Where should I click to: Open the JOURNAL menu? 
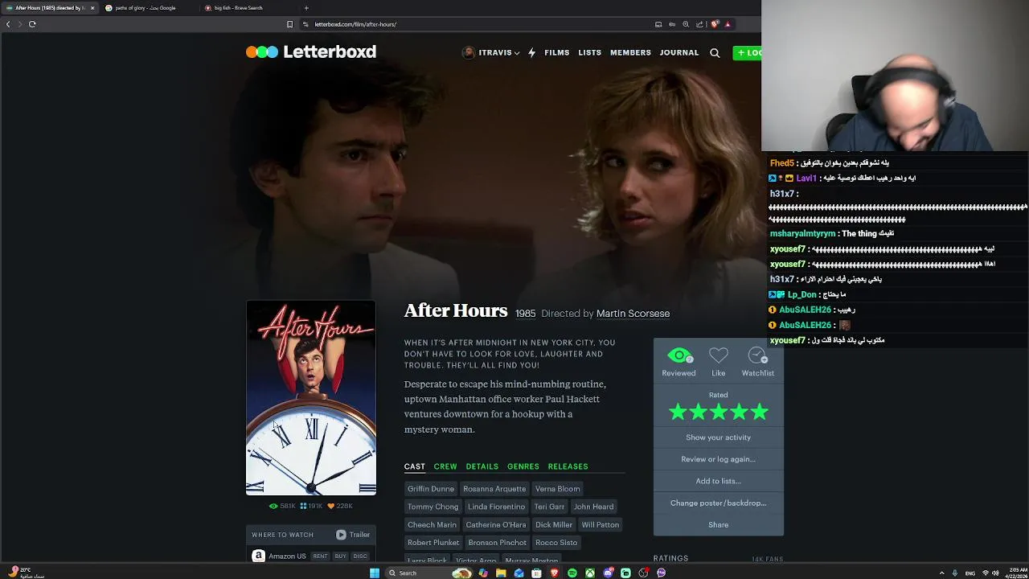click(x=679, y=52)
